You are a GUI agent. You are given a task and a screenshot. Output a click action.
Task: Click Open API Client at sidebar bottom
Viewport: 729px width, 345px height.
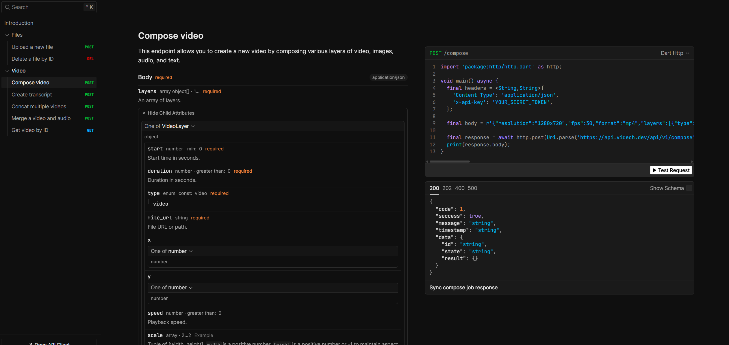[49, 343]
